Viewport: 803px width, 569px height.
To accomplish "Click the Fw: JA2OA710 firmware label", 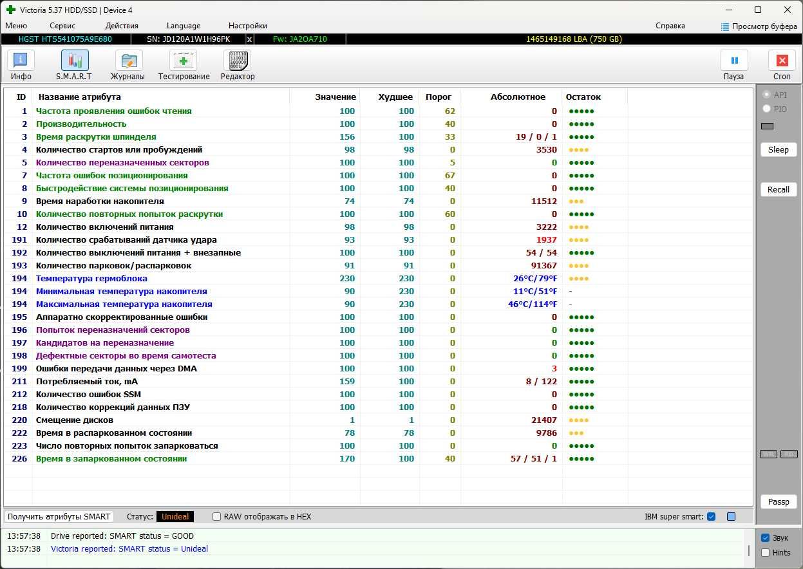I will click(300, 39).
